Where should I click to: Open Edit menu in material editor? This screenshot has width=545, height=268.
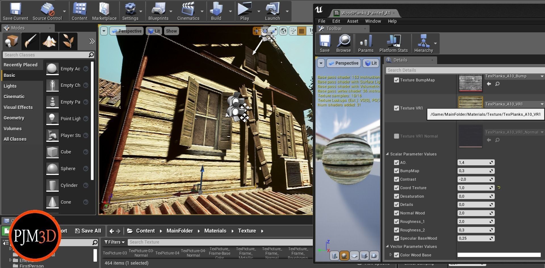336,21
